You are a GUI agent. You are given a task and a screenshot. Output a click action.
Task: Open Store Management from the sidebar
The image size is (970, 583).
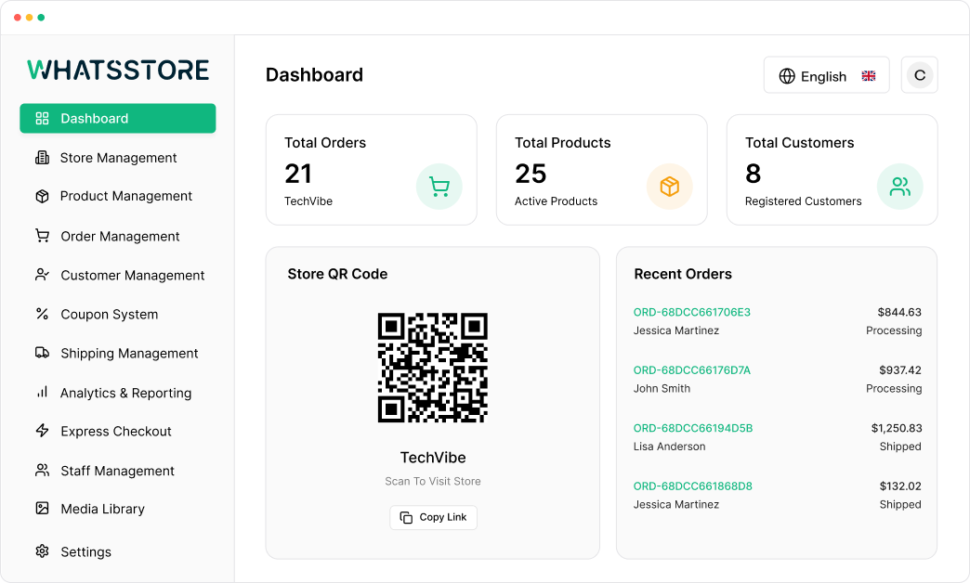118,158
